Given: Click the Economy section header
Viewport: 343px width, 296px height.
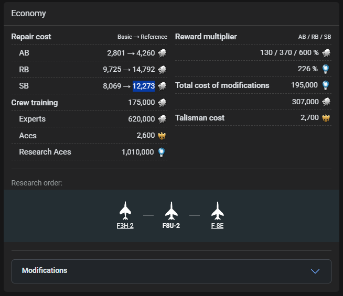Looking at the screenshot, I should [x=29, y=14].
